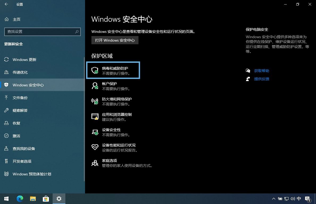Click the 获取帮助 chat bubble icon
This screenshot has height=204, width=316.
(x=248, y=71)
